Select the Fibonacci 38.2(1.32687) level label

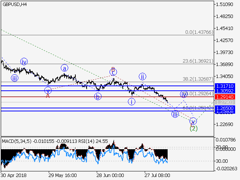(x=198, y=79)
